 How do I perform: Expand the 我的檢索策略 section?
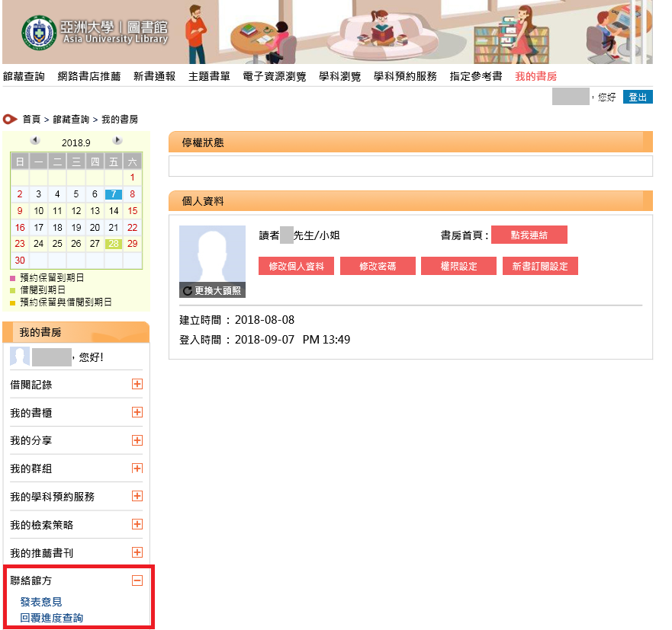[137, 524]
